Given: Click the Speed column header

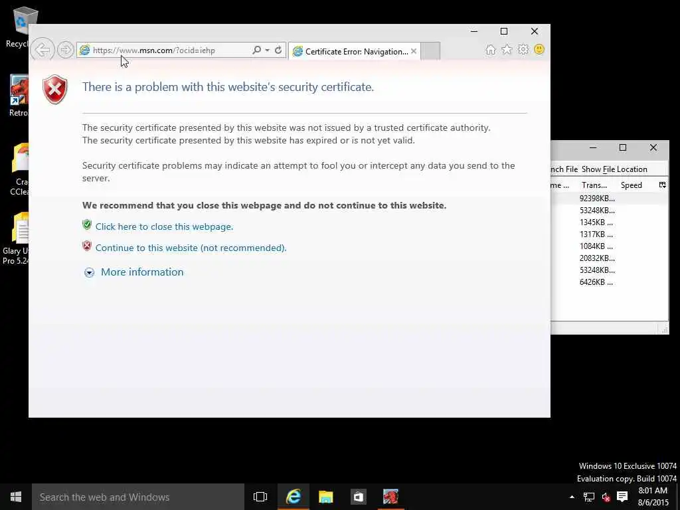Looking at the screenshot, I should coord(631,185).
